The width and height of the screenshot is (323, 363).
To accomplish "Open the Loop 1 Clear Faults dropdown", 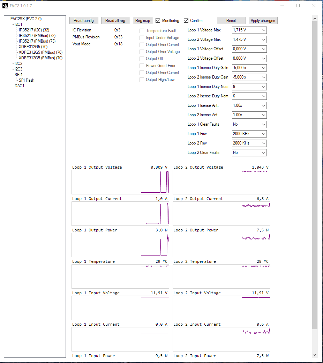I will coord(249,124).
